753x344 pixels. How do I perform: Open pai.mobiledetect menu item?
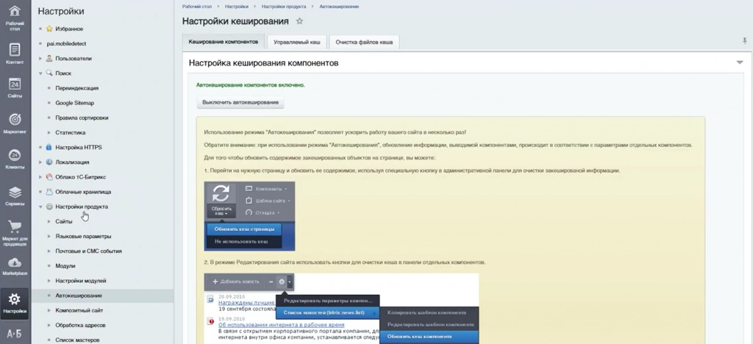[66, 43]
